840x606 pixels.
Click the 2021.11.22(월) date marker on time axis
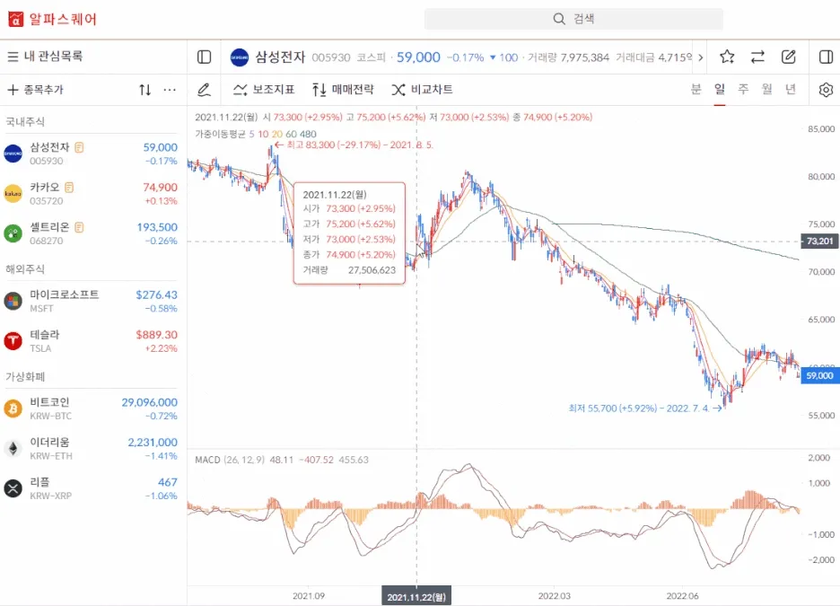416,596
